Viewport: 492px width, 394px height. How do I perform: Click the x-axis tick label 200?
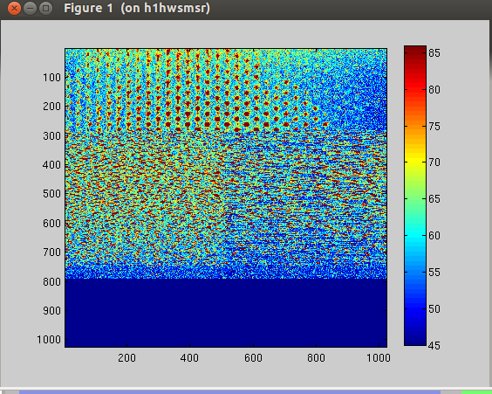pos(126,358)
